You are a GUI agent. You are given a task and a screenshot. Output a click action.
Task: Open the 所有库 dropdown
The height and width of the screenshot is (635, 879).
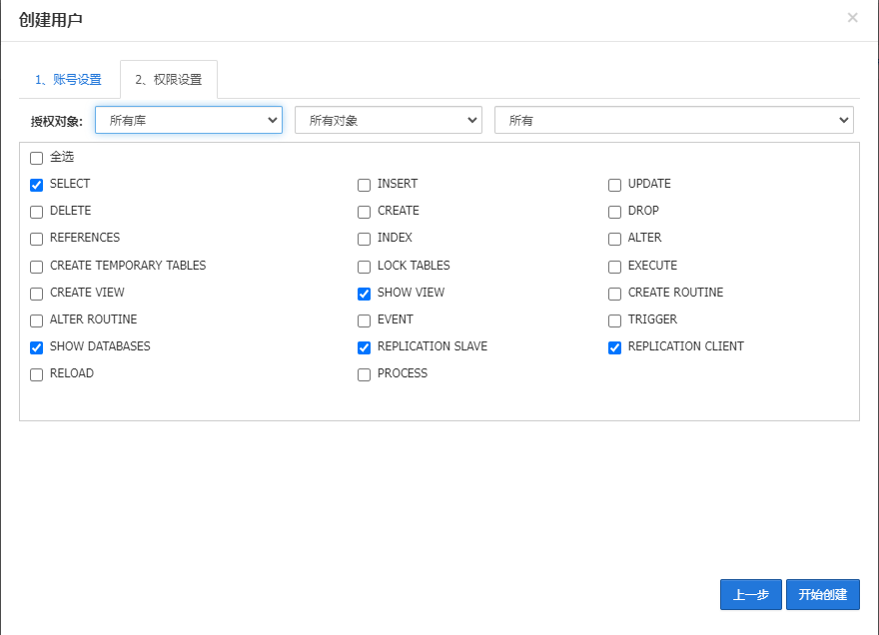pyautogui.click(x=189, y=120)
